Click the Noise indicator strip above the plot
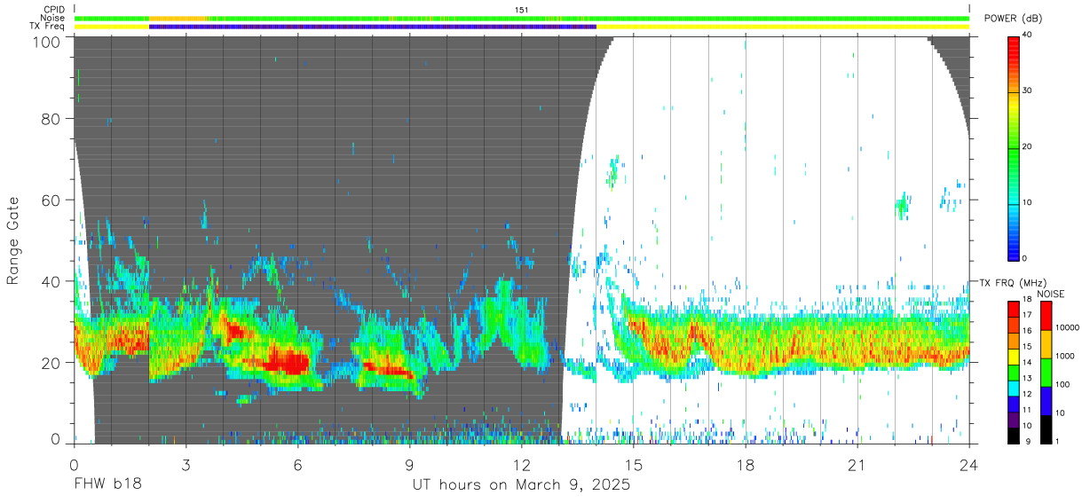The height and width of the screenshot is (503, 1090). coord(522,19)
